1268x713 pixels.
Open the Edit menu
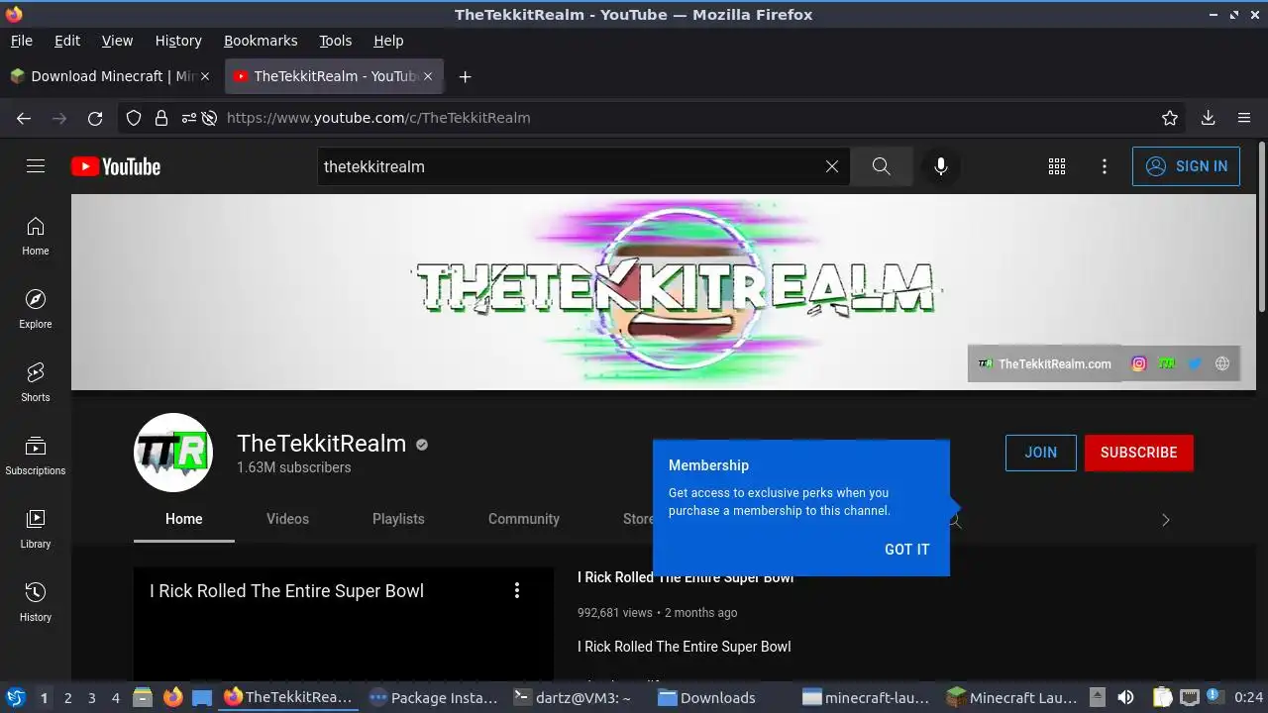[x=67, y=41]
